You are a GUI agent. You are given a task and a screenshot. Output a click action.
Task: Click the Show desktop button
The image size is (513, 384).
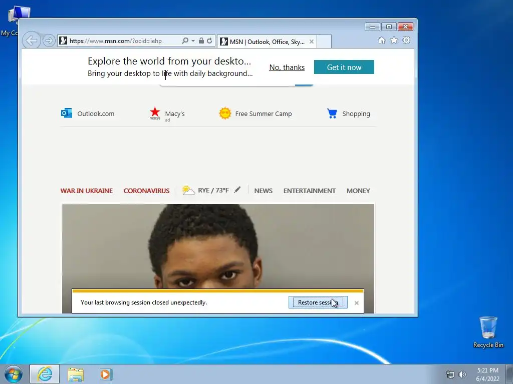tap(509, 374)
